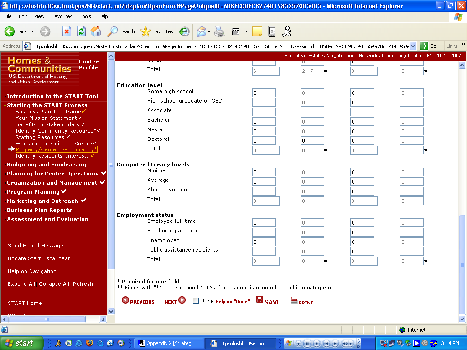Click the PREVIOUS arrow icon
The height and width of the screenshot is (350, 467).
[125, 300]
